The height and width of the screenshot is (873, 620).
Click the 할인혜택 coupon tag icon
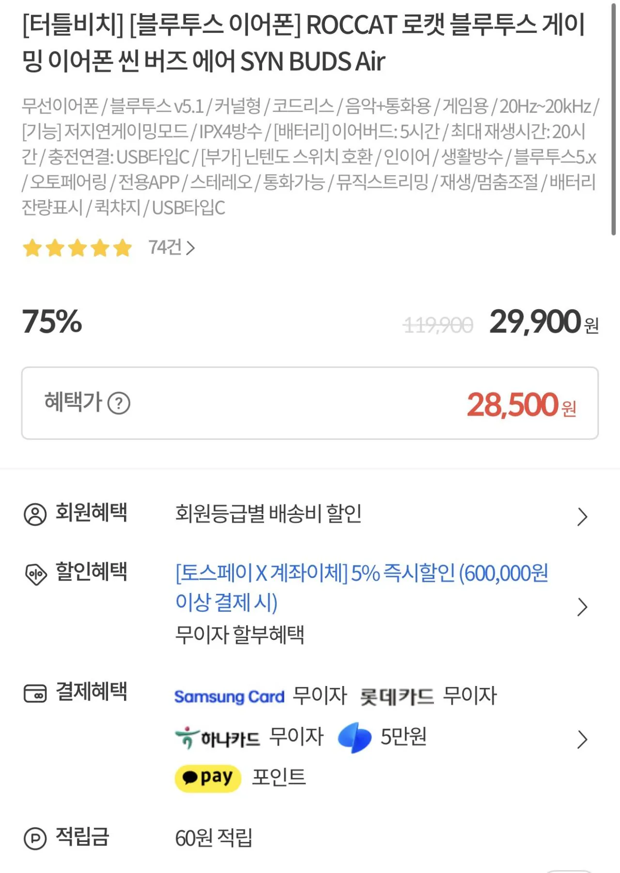point(36,575)
